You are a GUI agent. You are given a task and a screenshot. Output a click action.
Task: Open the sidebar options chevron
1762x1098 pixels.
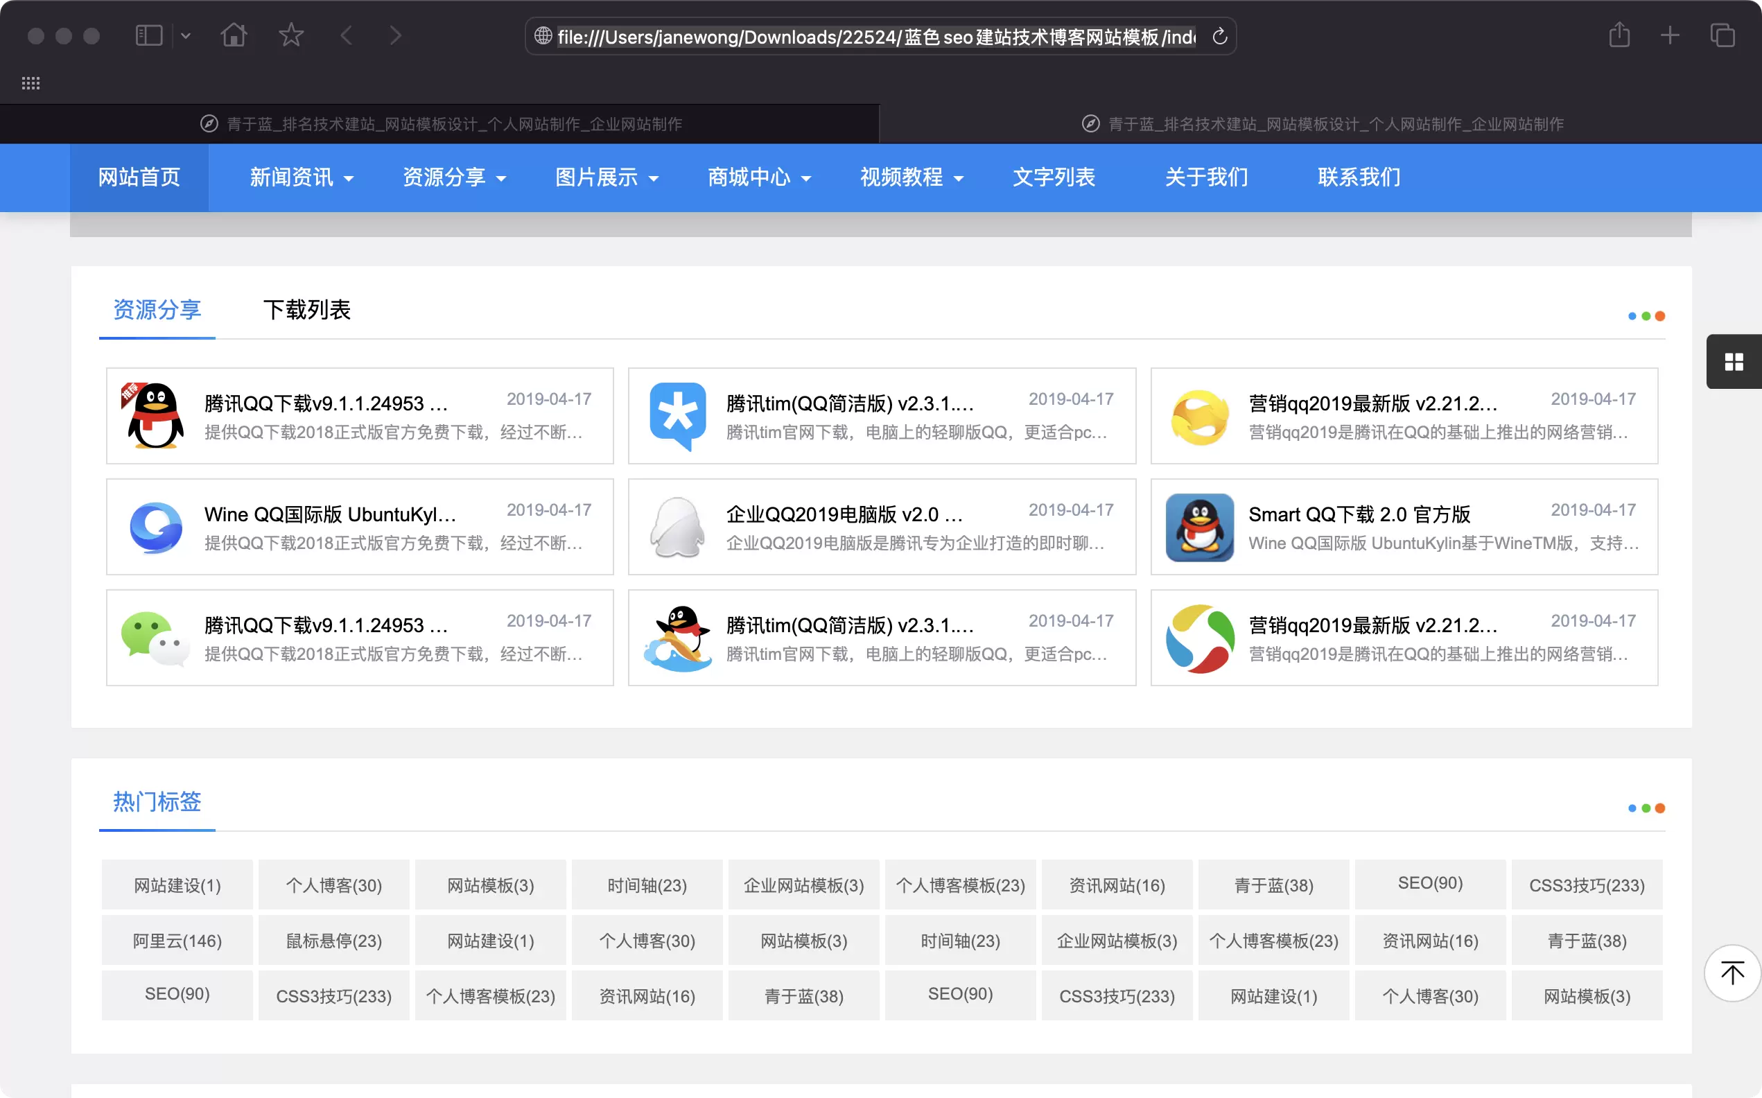tap(186, 35)
